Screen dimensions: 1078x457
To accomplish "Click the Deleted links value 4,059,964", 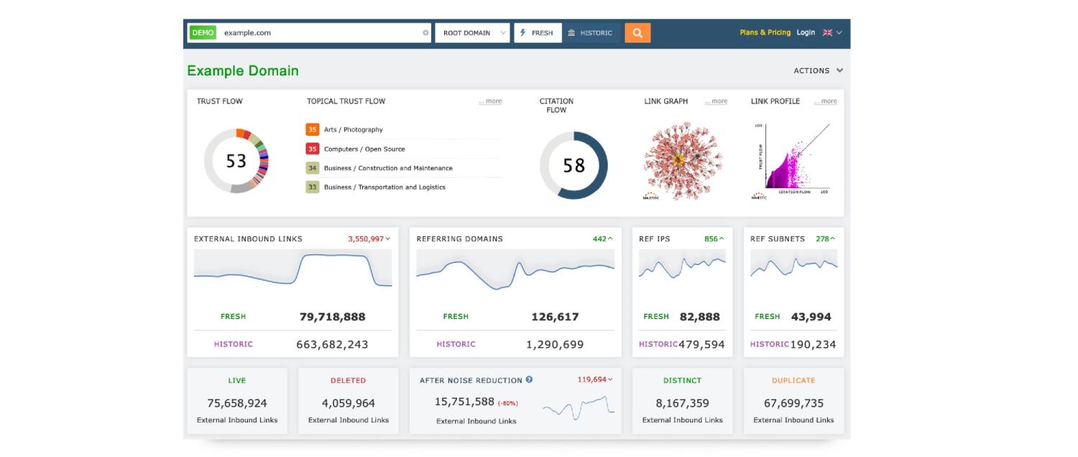I will (349, 403).
